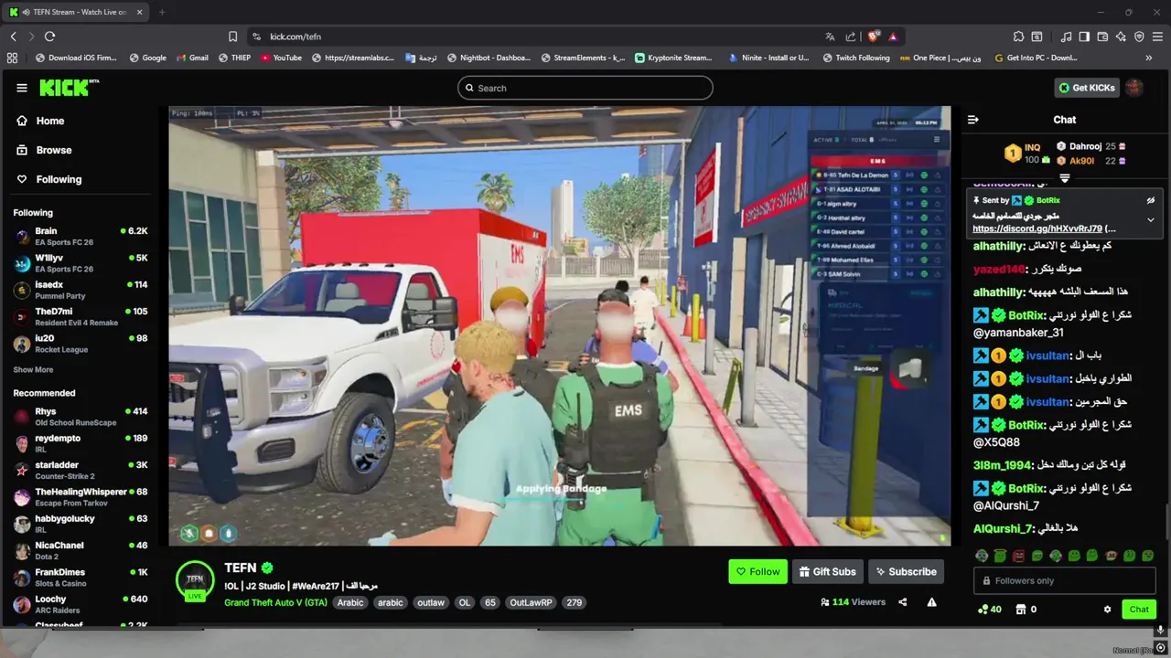Go back with the browser back arrow

click(14, 37)
